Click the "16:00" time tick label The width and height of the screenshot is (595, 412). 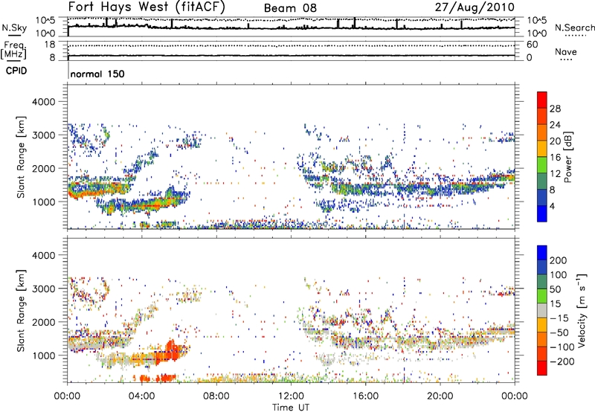coord(365,396)
